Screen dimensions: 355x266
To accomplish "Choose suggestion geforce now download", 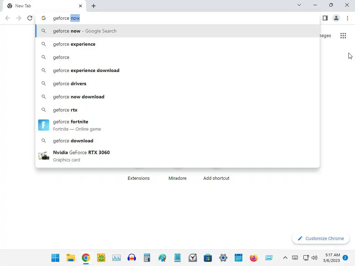I will tap(177, 97).
